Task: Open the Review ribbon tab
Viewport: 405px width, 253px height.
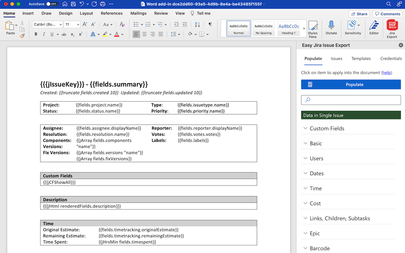Action: [161, 13]
